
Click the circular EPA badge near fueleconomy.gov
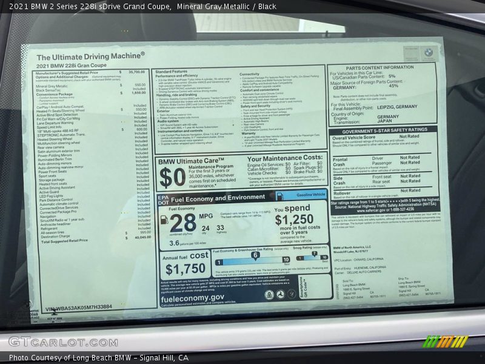(270, 295)
